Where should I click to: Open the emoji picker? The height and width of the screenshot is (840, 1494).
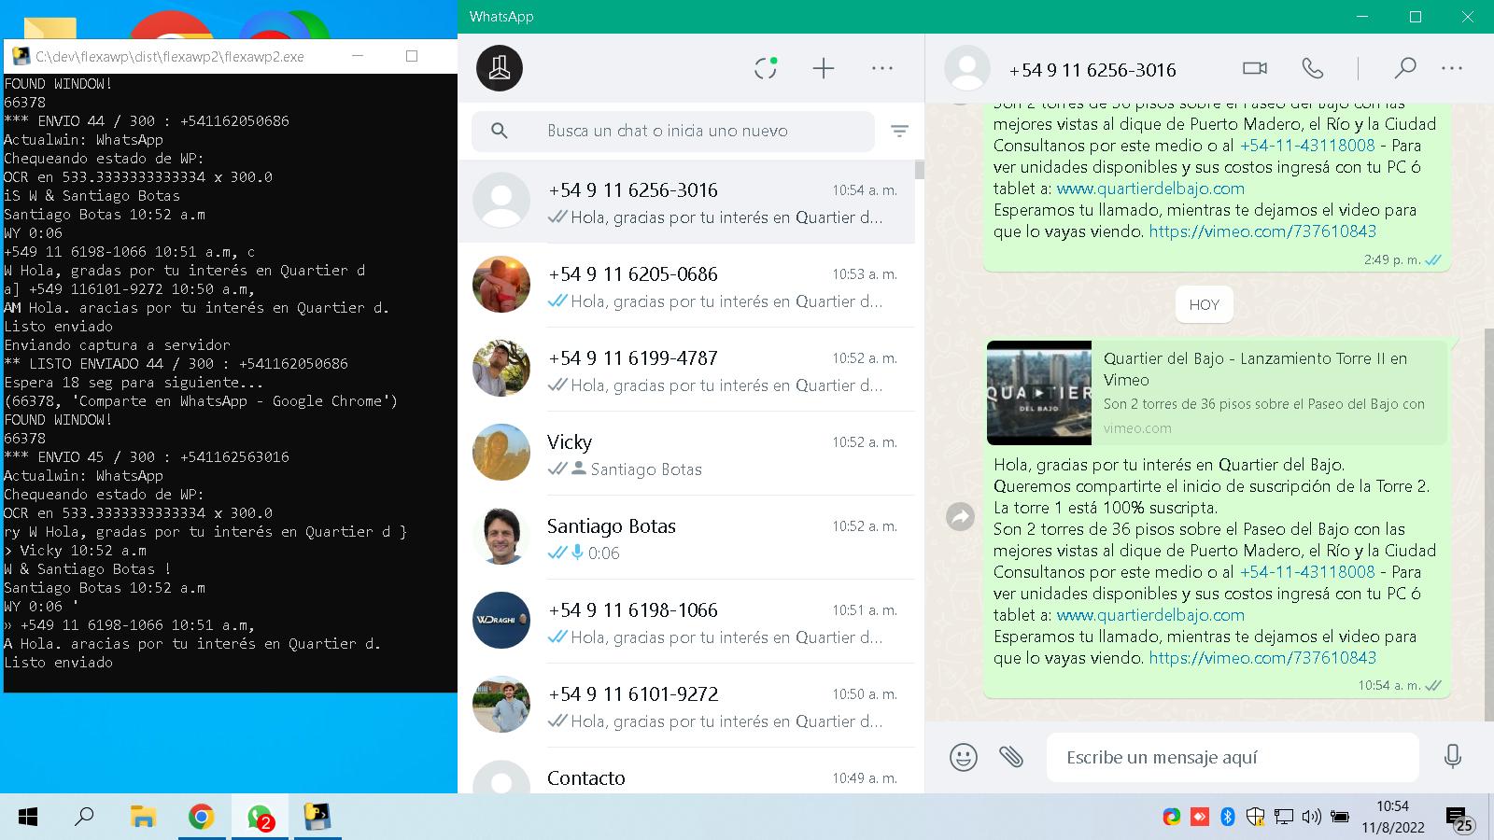(964, 757)
